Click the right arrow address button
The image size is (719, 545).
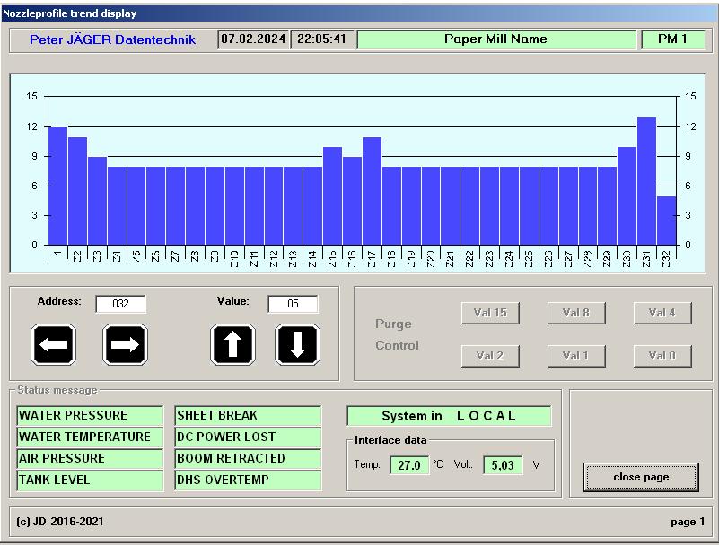tap(125, 345)
